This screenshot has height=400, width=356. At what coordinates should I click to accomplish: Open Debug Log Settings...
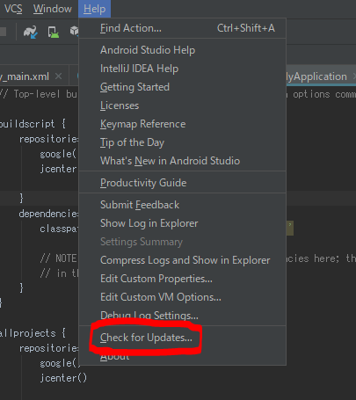[x=182, y=316]
